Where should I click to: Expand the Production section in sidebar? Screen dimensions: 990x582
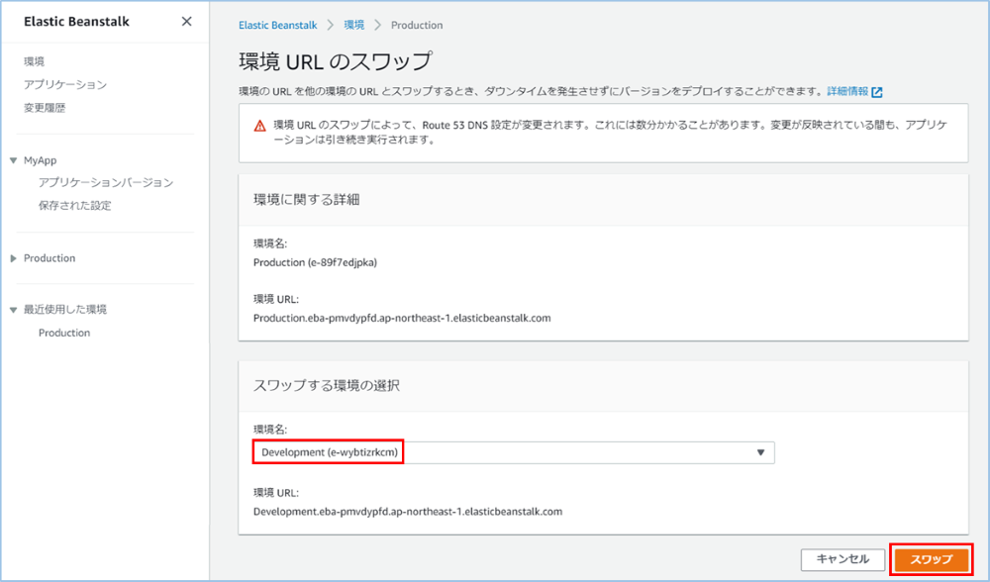tap(13, 258)
